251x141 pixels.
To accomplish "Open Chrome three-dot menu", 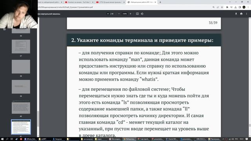I will coord(248,7).
